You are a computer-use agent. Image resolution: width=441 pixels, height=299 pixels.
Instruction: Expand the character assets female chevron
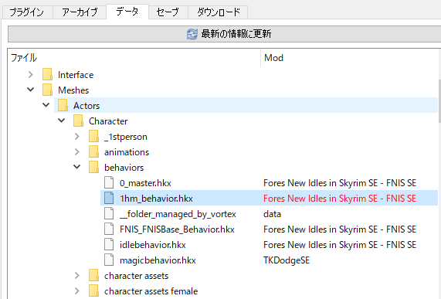pyautogui.click(x=76, y=291)
